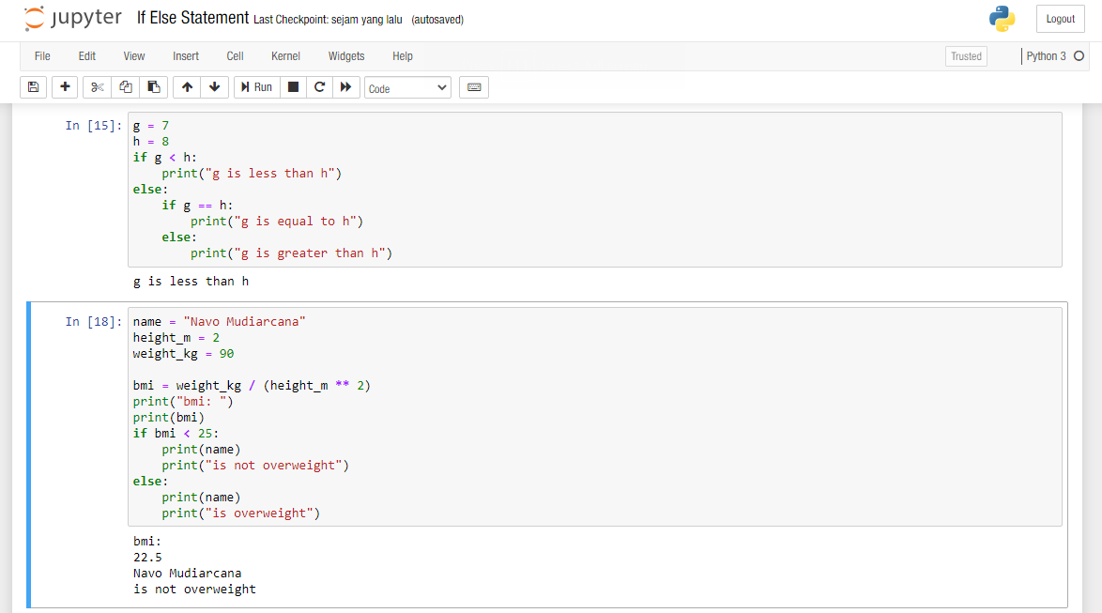Move the selected cell down
This screenshot has width=1102, height=613.
(x=215, y=86)
